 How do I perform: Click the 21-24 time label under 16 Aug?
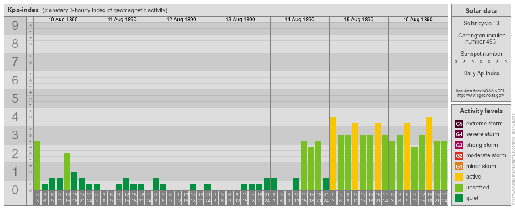pyautogui.click(x=444, y=198)
